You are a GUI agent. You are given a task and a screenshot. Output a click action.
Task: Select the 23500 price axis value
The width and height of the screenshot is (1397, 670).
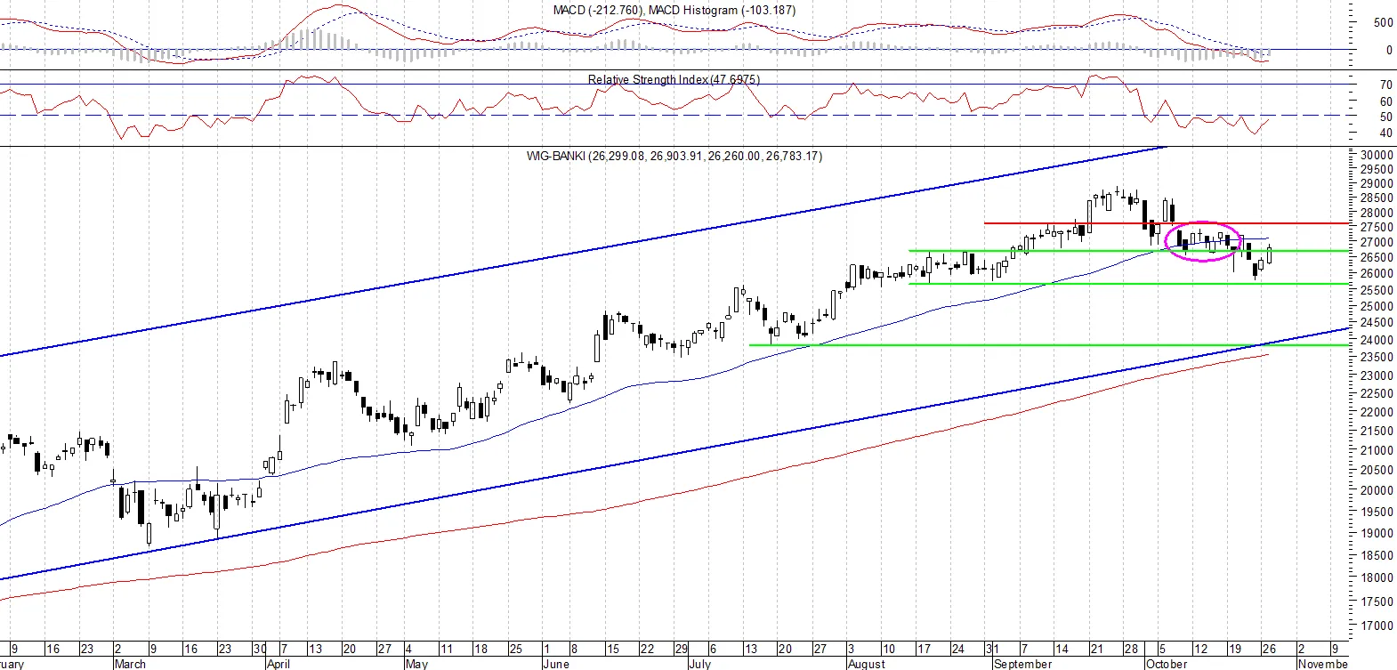click(1377, 358)
